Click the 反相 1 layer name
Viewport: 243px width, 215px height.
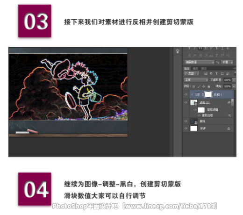tap(218, 94)
